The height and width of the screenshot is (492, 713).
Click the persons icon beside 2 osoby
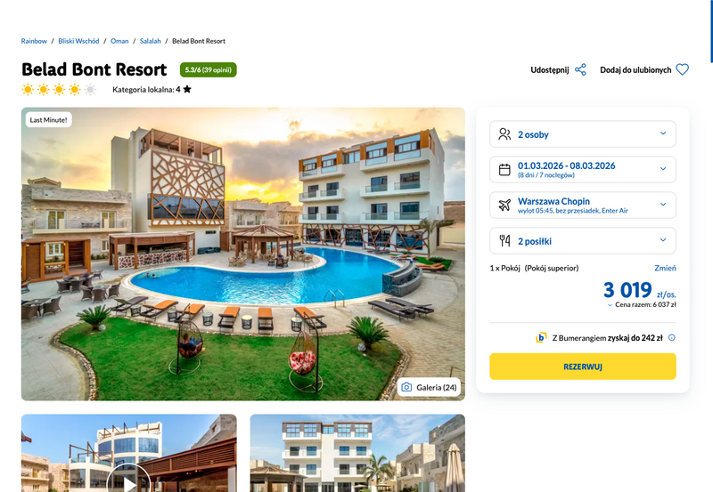[504, 134]
